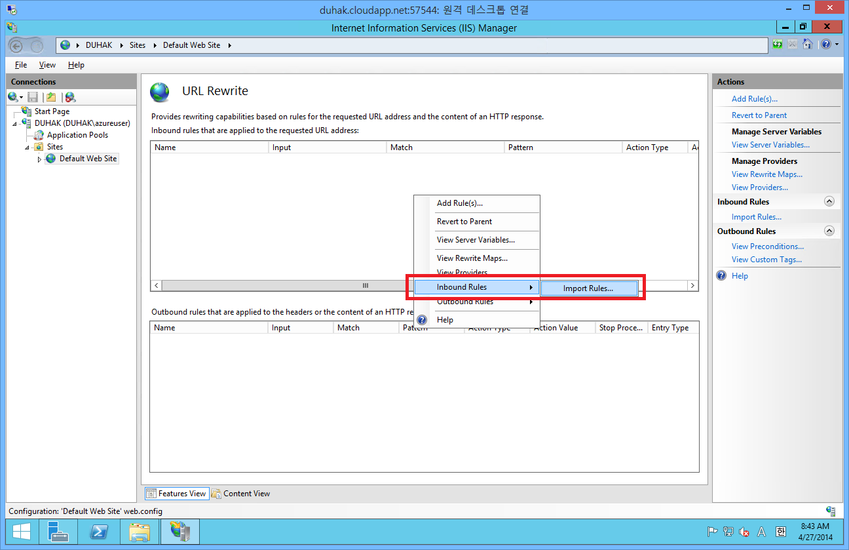Click the Help icon in context menu
This screenshot has height=550, width=849.
tap(423, 320)
